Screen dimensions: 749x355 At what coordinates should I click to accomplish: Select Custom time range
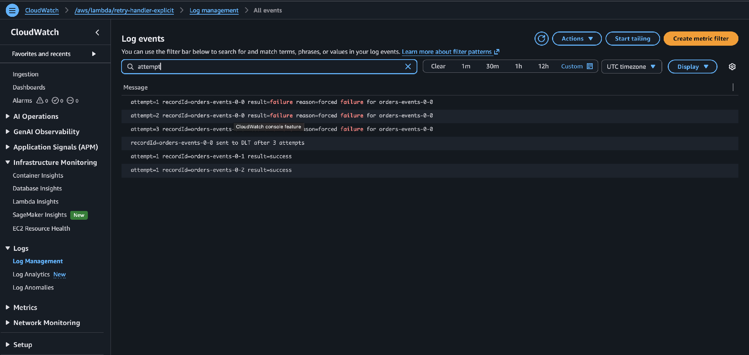pyautogui.click(x=572, y=66)
